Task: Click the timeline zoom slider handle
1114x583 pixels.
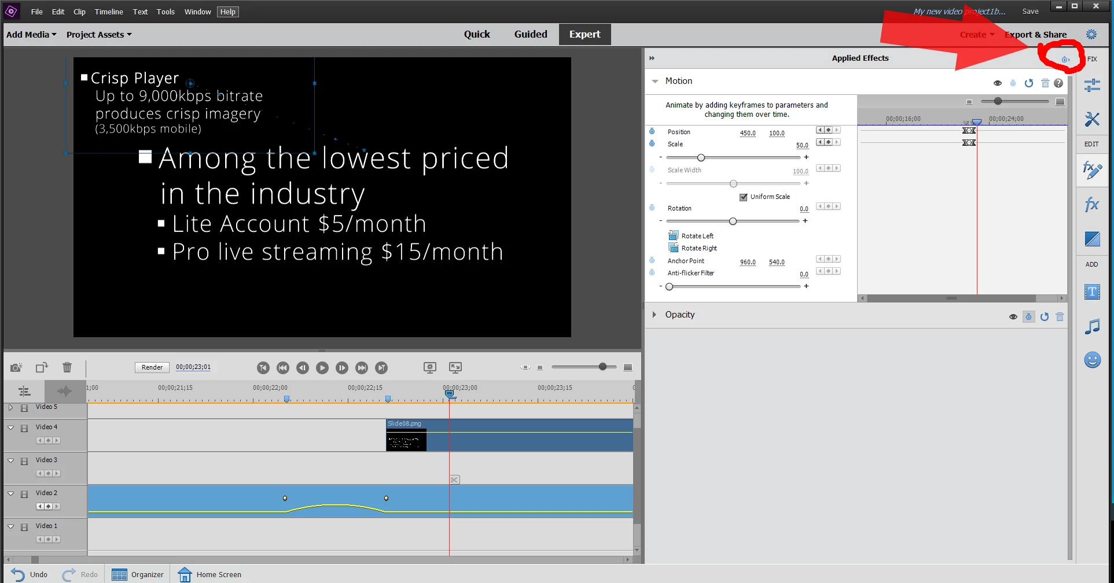Action: point(602,367)
